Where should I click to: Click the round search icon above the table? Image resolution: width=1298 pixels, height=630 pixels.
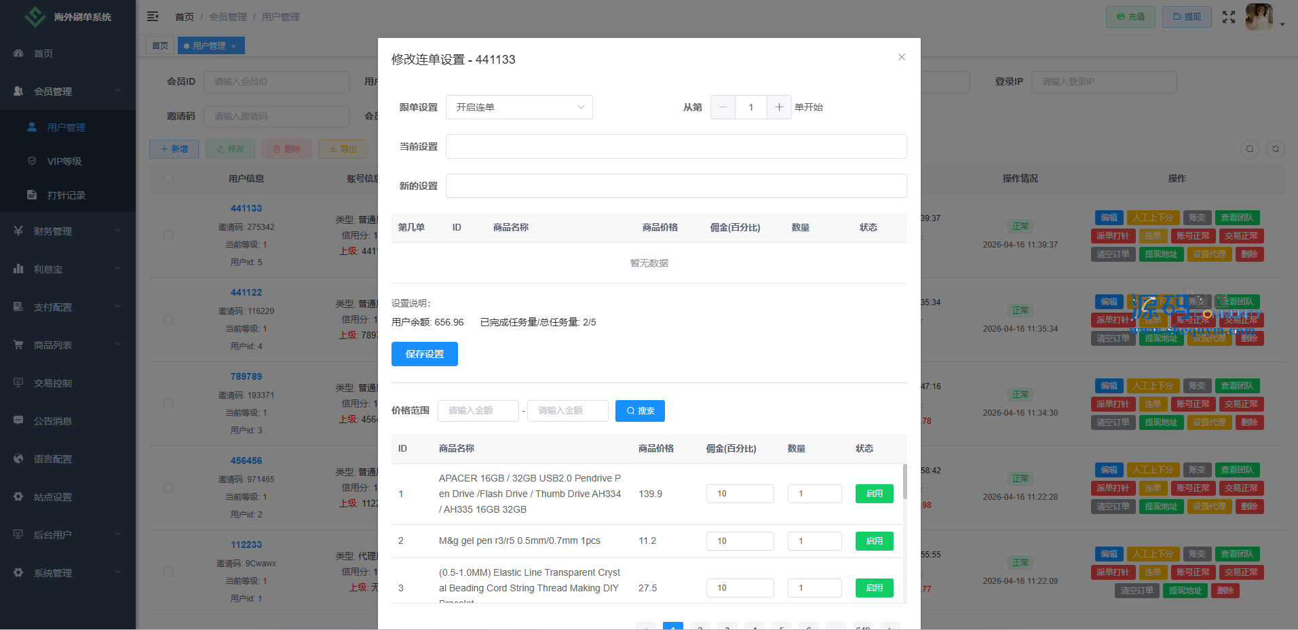(x=1250, y=149)
